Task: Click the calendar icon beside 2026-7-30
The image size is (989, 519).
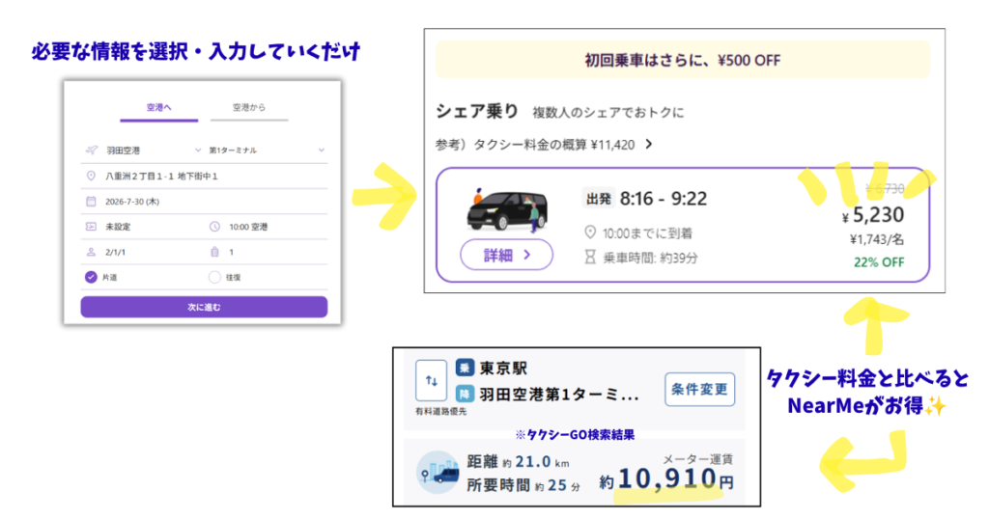Action: pos(91,202)
